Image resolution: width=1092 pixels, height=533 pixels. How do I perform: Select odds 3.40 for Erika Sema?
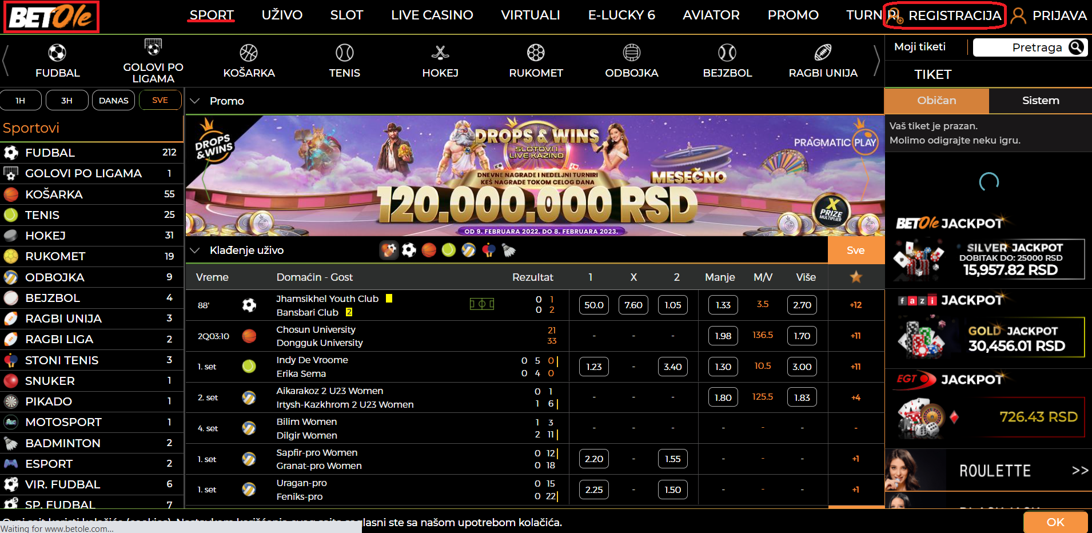click(673, 367)
